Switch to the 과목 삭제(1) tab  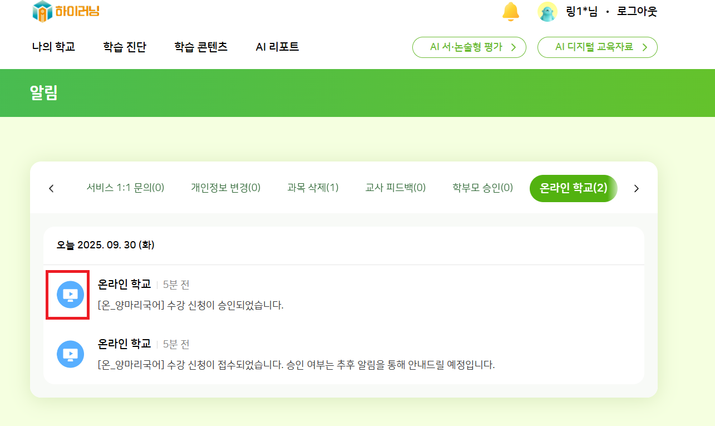pyautogui.click(x=313, y=188)
